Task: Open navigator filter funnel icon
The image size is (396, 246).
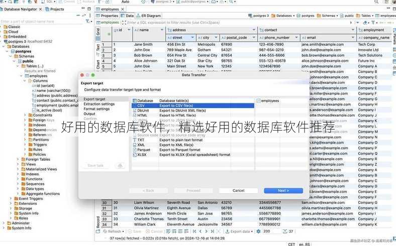Action: pos(87,22)
